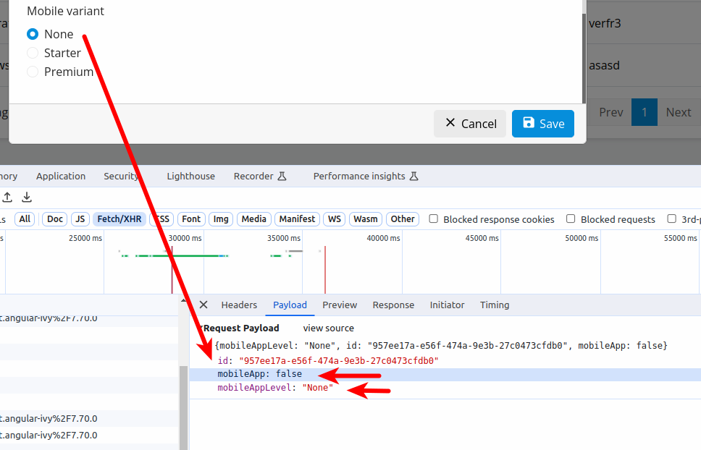The height and width of the screenshot is (450, 701).
Task: Click the Performance insights flask icon
Action: click(x=414, y=176)
